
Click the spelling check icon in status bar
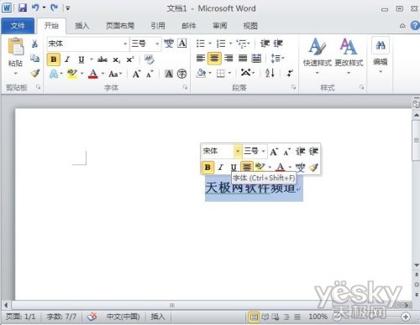point(92,317)
